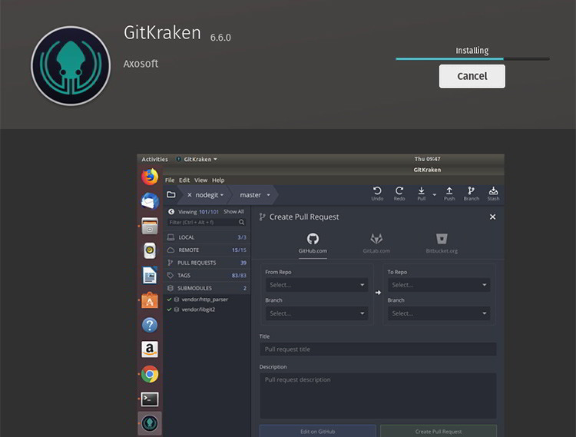Click the open repository folder icon
The height and width of the screenshot is (437, 576).
pos(171,194)
